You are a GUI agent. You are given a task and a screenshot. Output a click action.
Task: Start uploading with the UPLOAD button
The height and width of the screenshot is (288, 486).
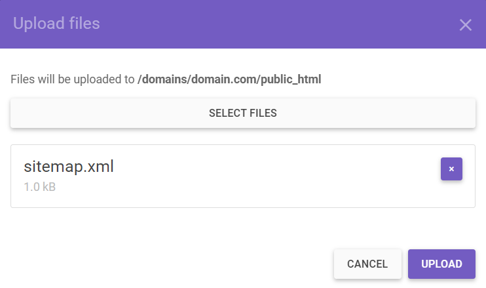pyautogui.click(x=441, y=264)
